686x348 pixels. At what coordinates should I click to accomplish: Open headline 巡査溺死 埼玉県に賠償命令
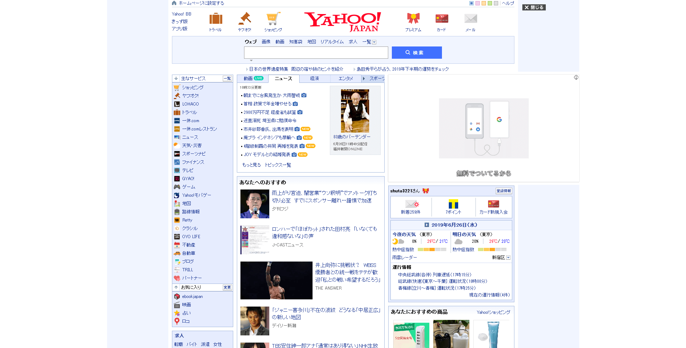270,121
